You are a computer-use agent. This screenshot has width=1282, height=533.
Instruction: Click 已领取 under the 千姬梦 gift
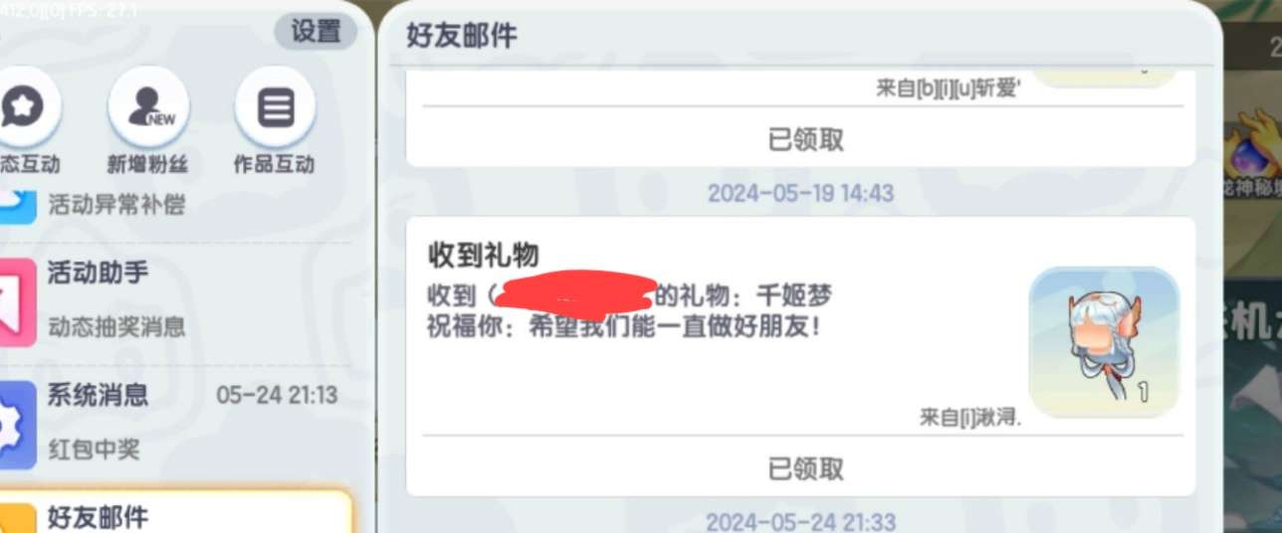805,467
